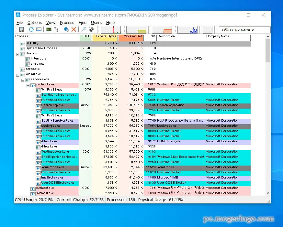Click the Physical Usage status entry
This screenshot has width=283, height=227.
click(161, 200)
